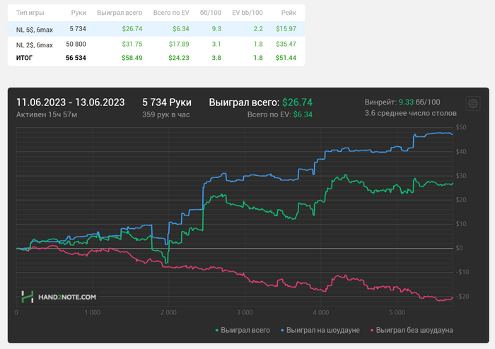Toggle 'Выиграл на шоудауне' legend series
This screenshot has height=349, width=495.
(320, 330)
